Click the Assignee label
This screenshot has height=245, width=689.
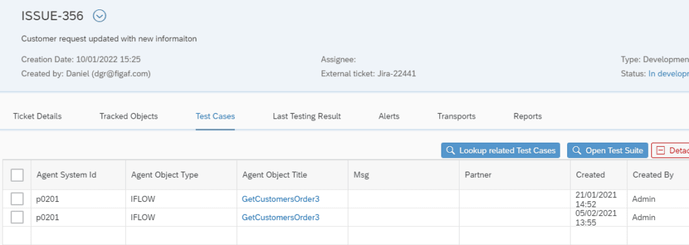coord(338,59)
